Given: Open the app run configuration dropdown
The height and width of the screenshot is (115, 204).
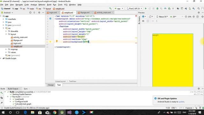Looking at the screenshot, I should coord(119,9).
